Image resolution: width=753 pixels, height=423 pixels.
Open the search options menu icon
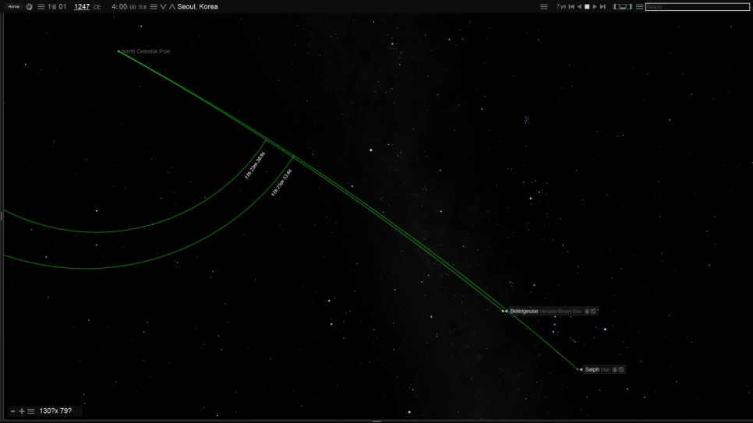639,7
